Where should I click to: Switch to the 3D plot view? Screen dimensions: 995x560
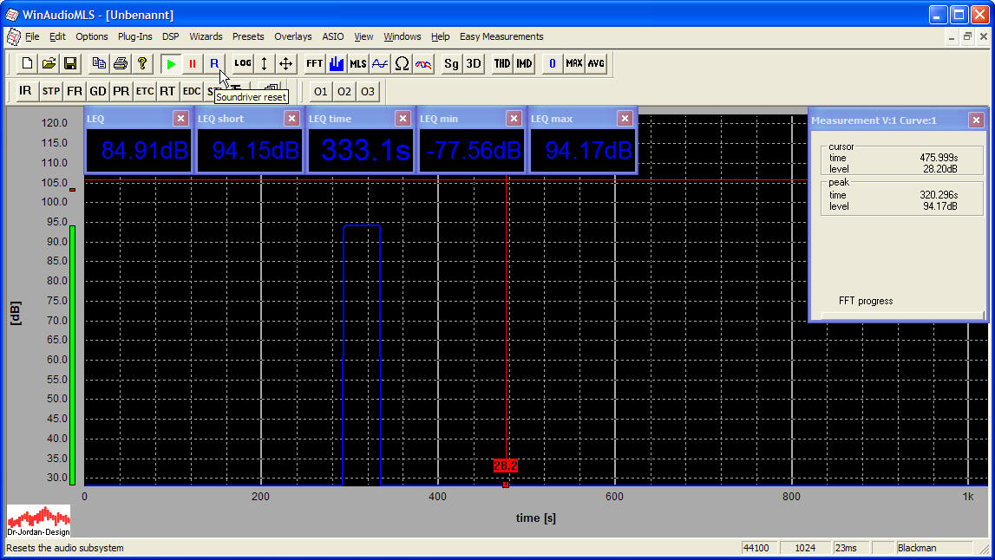coord(474,63)
